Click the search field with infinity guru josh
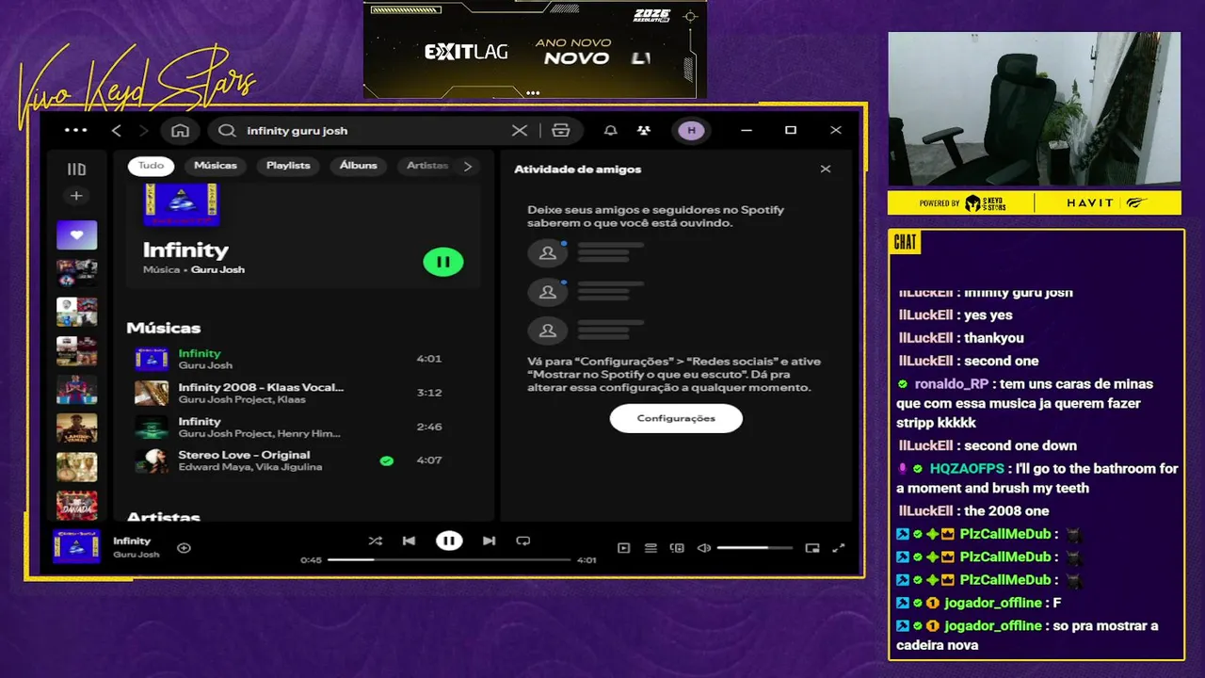 pos(372,131)
